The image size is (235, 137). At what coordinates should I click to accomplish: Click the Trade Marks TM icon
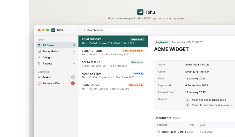(x=39, y=51)
